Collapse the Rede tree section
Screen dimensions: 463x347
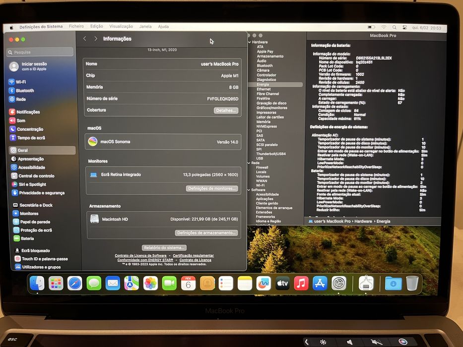point(249,163)
